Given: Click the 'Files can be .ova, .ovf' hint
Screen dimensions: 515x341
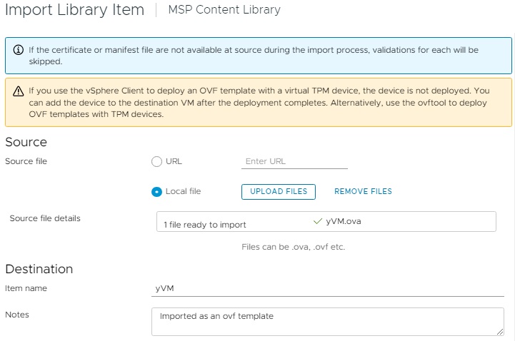Looking at the screenshot, I should 294,247.
